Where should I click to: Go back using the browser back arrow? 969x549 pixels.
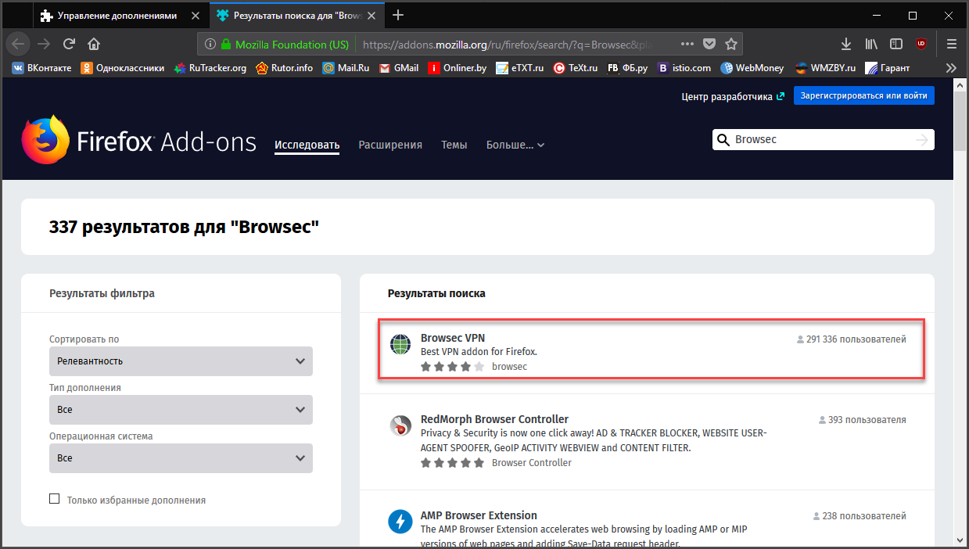pyautogui.click(x=18, y=44)
